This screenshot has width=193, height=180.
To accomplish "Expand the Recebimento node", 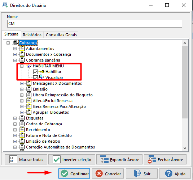I will [x=15, y=130].
